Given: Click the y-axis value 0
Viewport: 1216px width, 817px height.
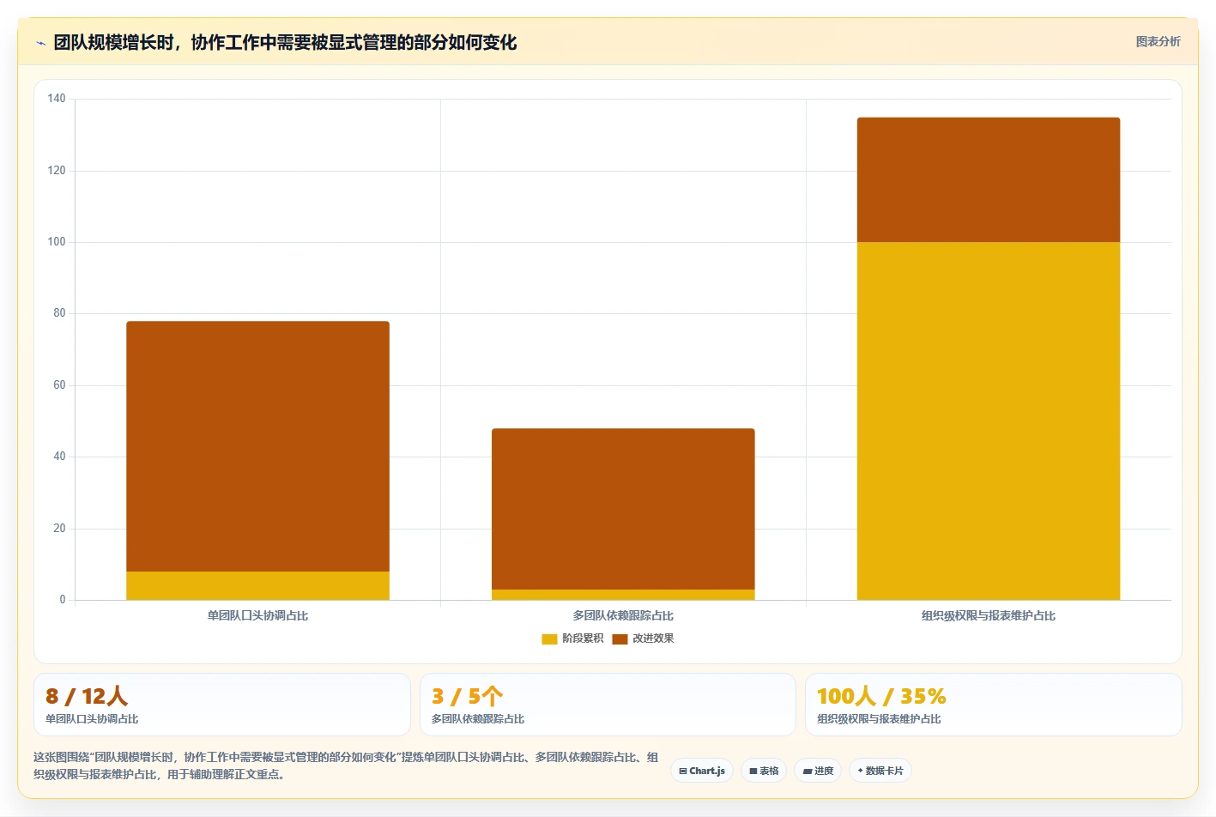Looking at the screenshot, I should click(62, 600).
